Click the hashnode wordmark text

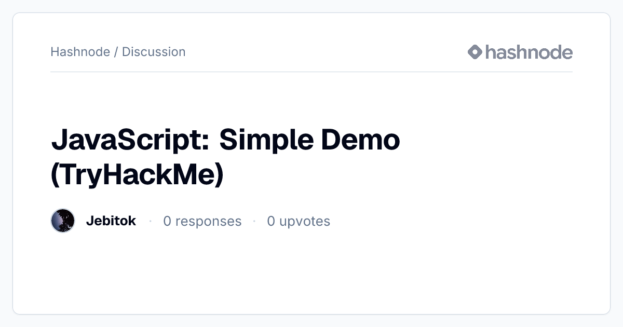click(529, 52)
